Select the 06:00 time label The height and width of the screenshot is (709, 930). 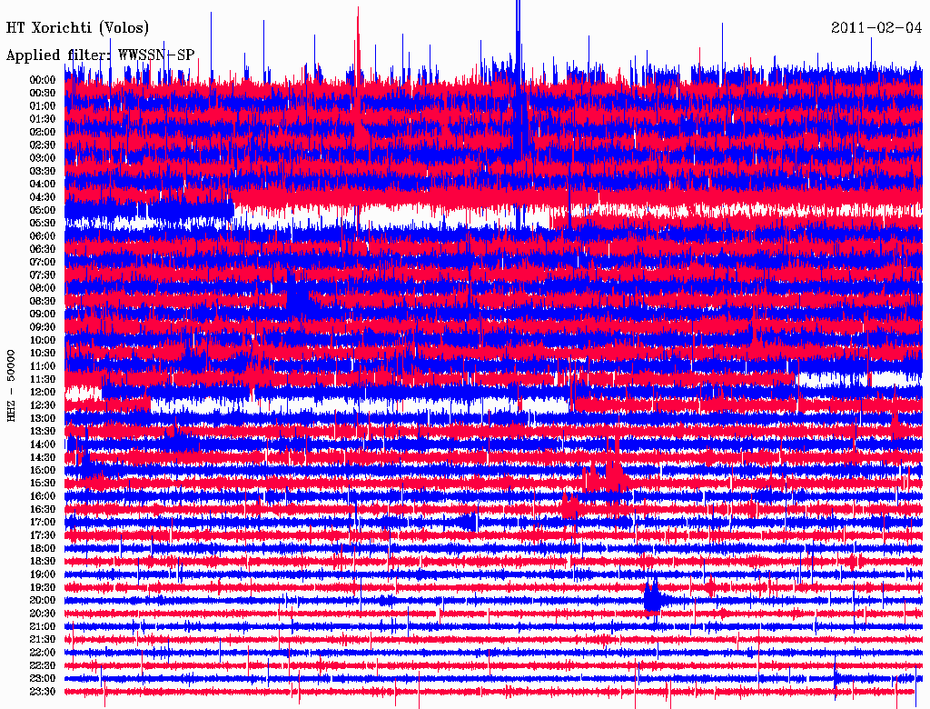click(x=43, y=236)
